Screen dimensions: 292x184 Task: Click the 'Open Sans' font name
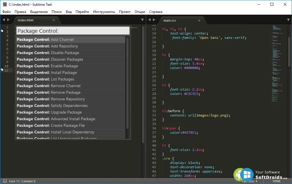tap(209, 38)
